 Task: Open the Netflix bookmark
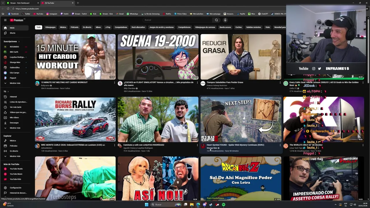pyautogui.click(x=167, y=14)
